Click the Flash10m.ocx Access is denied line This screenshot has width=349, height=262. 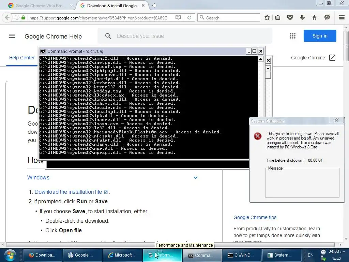[131, 132]
